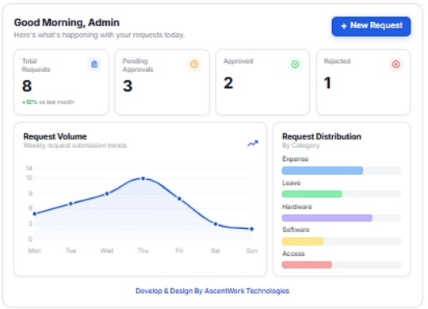Click the Pending Approvals label
Screen dimensions: 428x309
click(138, 65)
